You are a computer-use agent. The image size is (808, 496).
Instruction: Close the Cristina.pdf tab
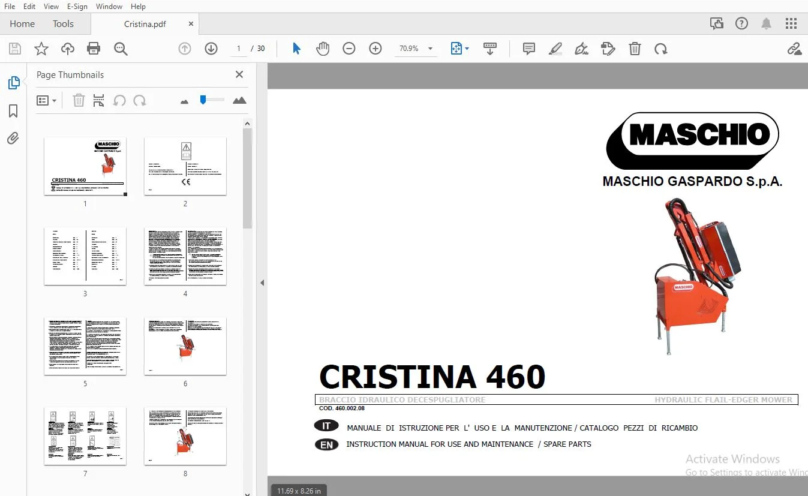click(191, 24)
